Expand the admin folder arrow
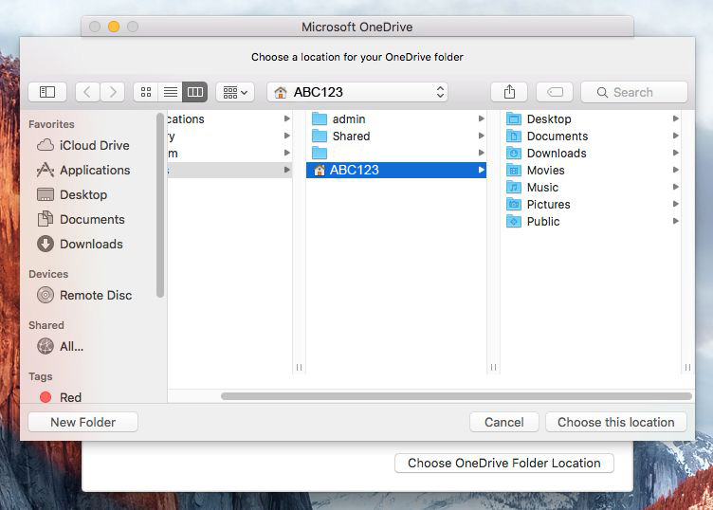 (481, 118)
